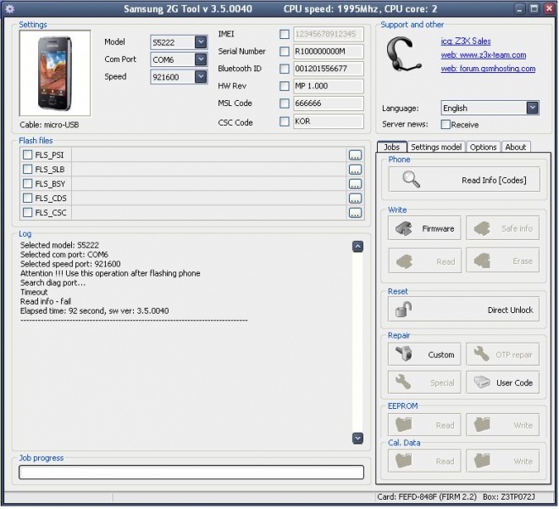Viewport: 559px width, 509px height.
Task: Close the Samsung 2G Tool window
Action: point(549,8)
